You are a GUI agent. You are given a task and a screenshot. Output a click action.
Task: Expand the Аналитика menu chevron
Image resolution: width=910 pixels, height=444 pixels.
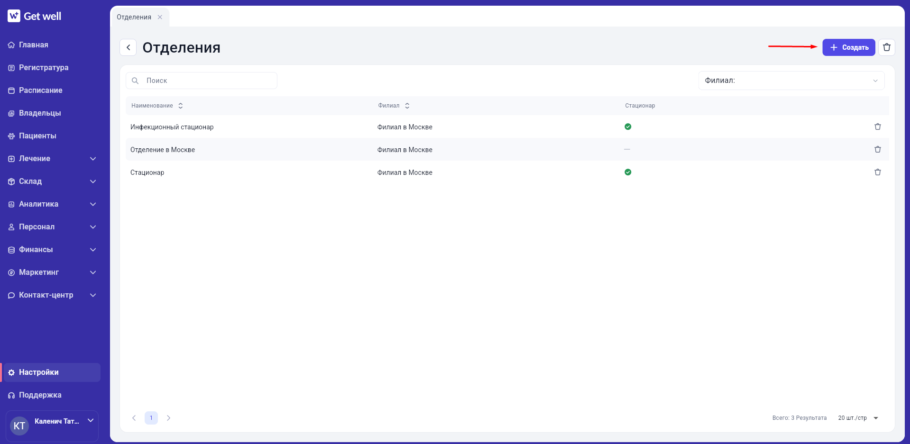click(x=93, y=204)
